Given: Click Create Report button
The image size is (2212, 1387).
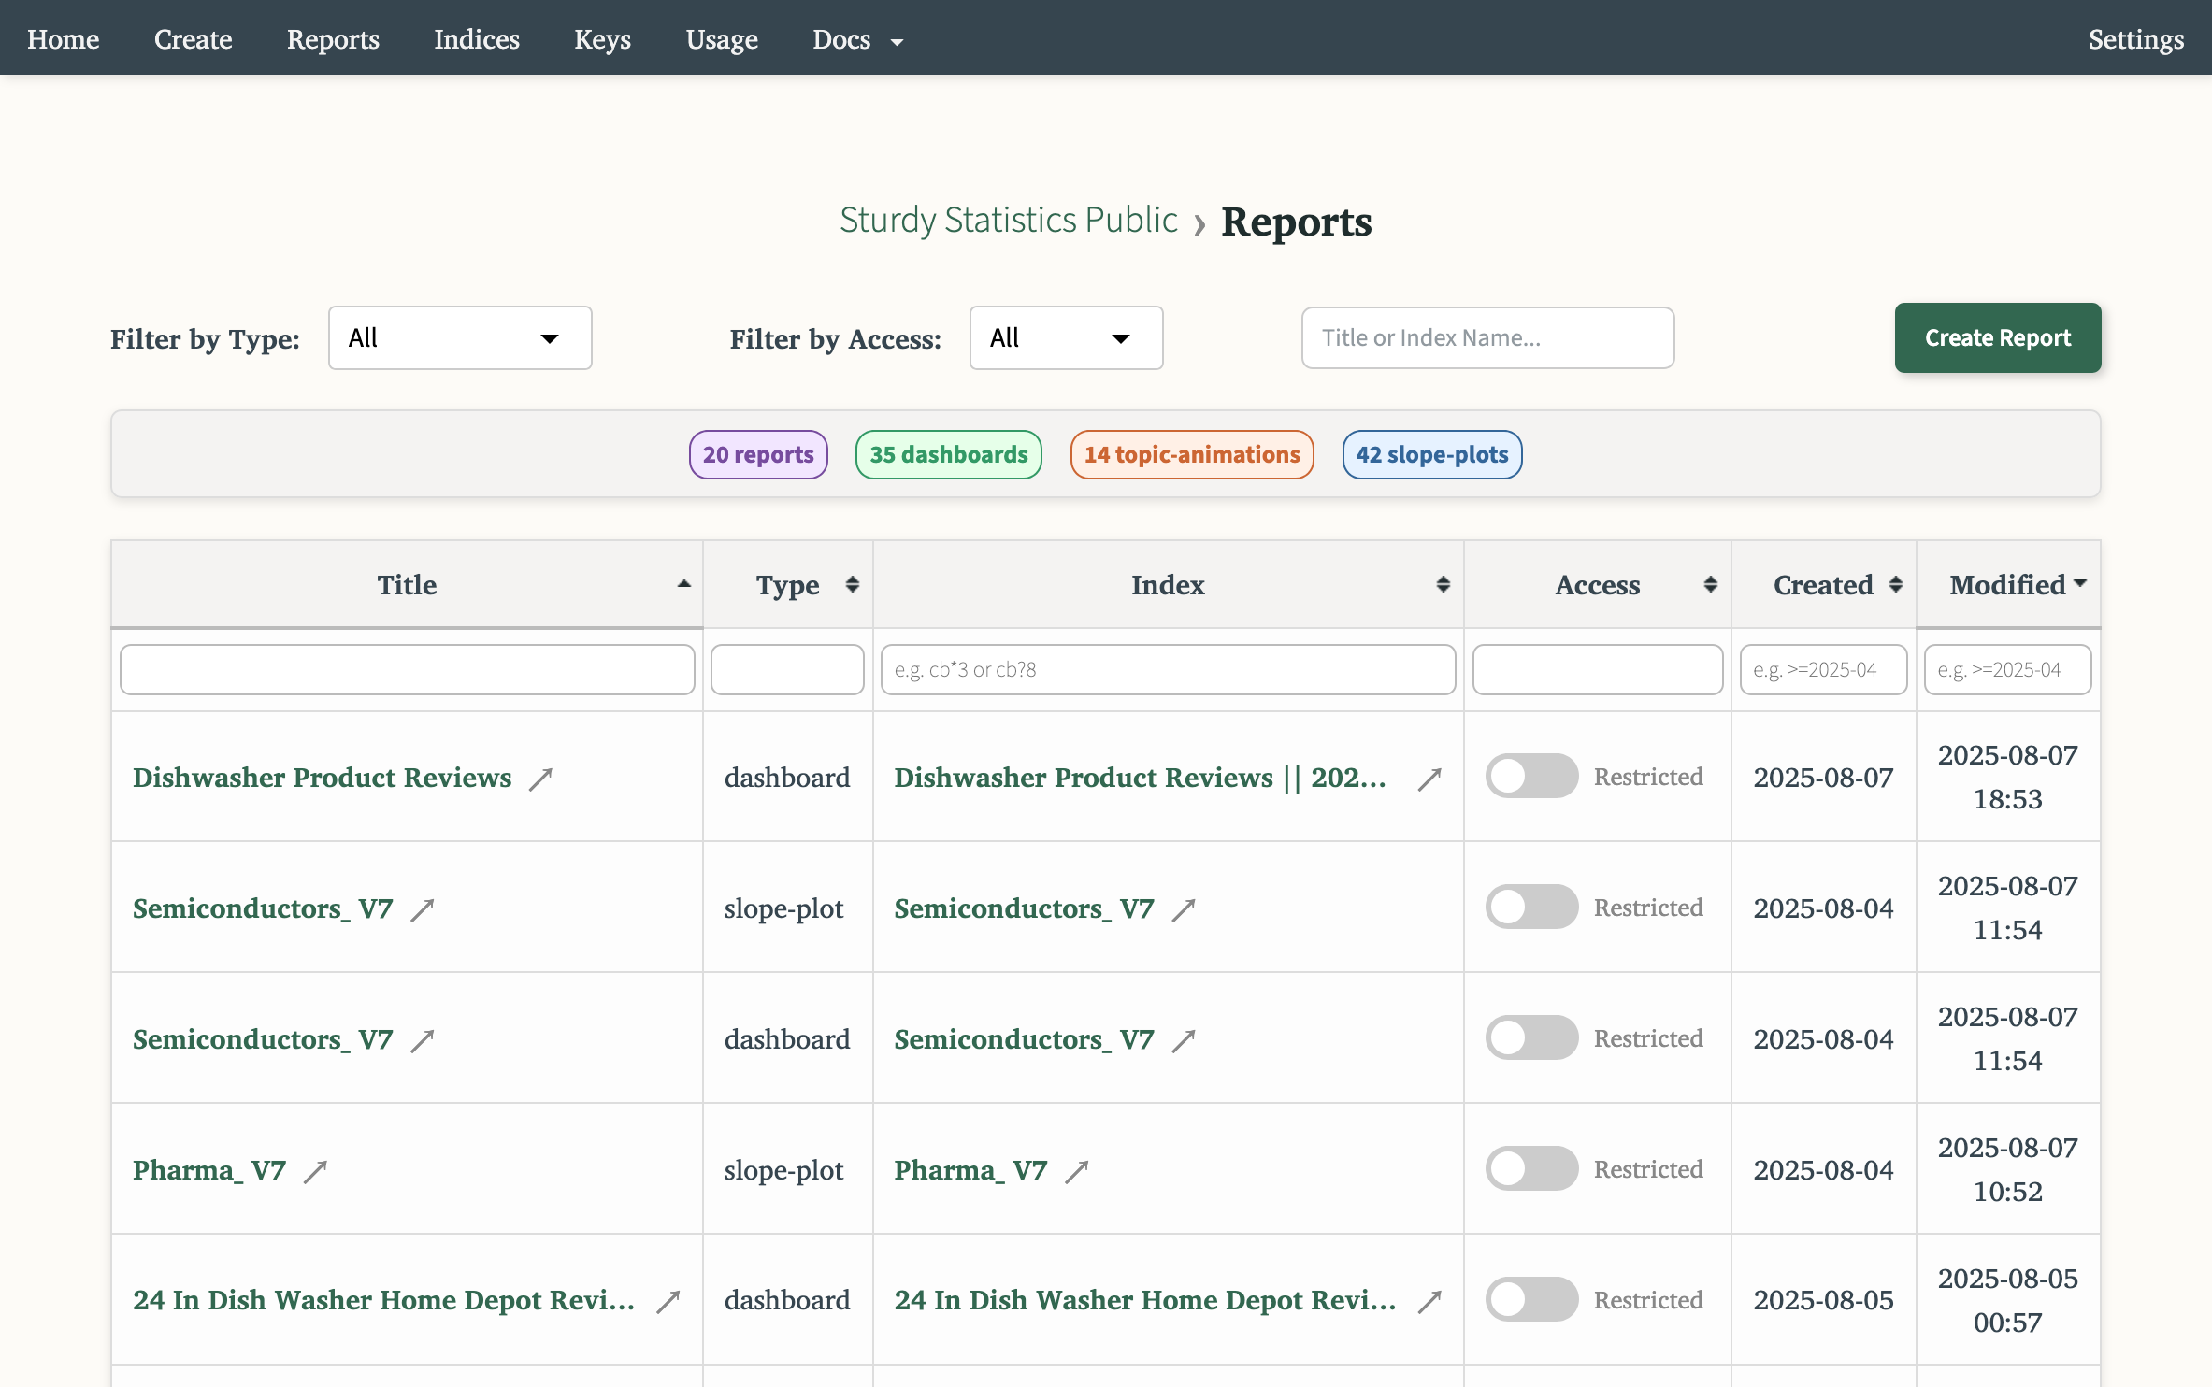Looking at the screenshot, I should click(x=1997, y=338).
